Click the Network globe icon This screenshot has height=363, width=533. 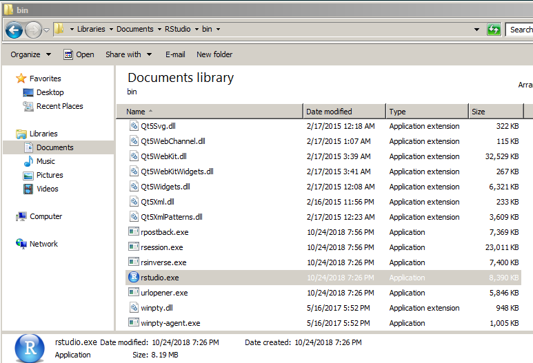point(21,243)
